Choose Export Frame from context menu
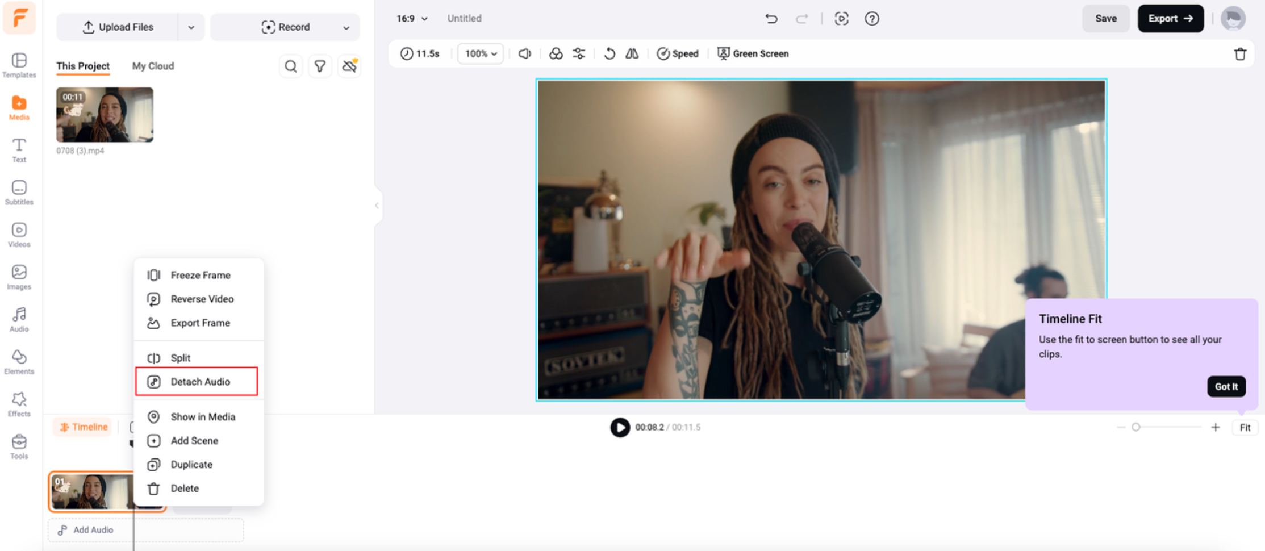This screenshot has width=1265, height=551. click(199, 323)
